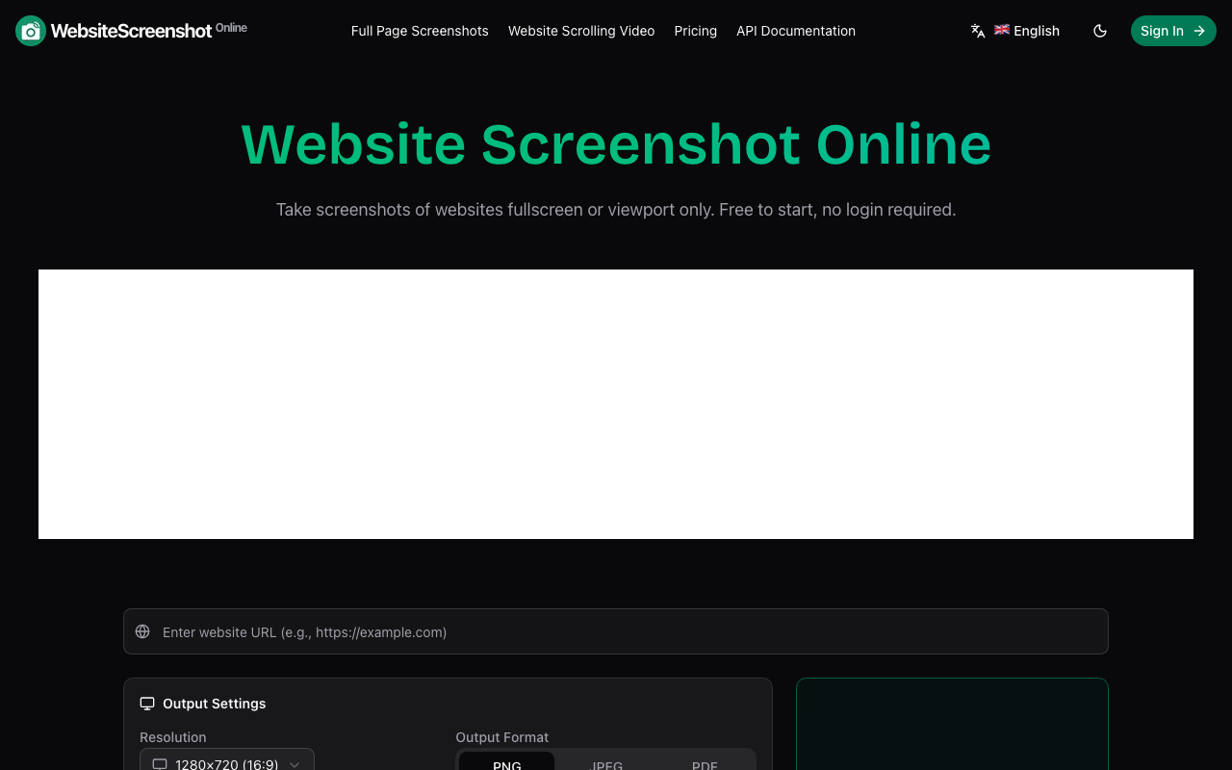Click the WebsiteScreenshot camera logo icon
The width and height of the screenshot is (1232, 770).
[31, 31]
